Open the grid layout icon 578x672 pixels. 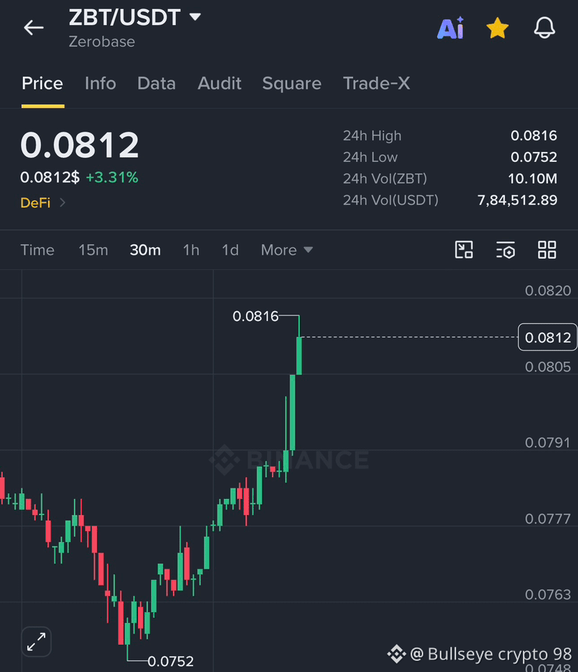click(x=547, y=250)
